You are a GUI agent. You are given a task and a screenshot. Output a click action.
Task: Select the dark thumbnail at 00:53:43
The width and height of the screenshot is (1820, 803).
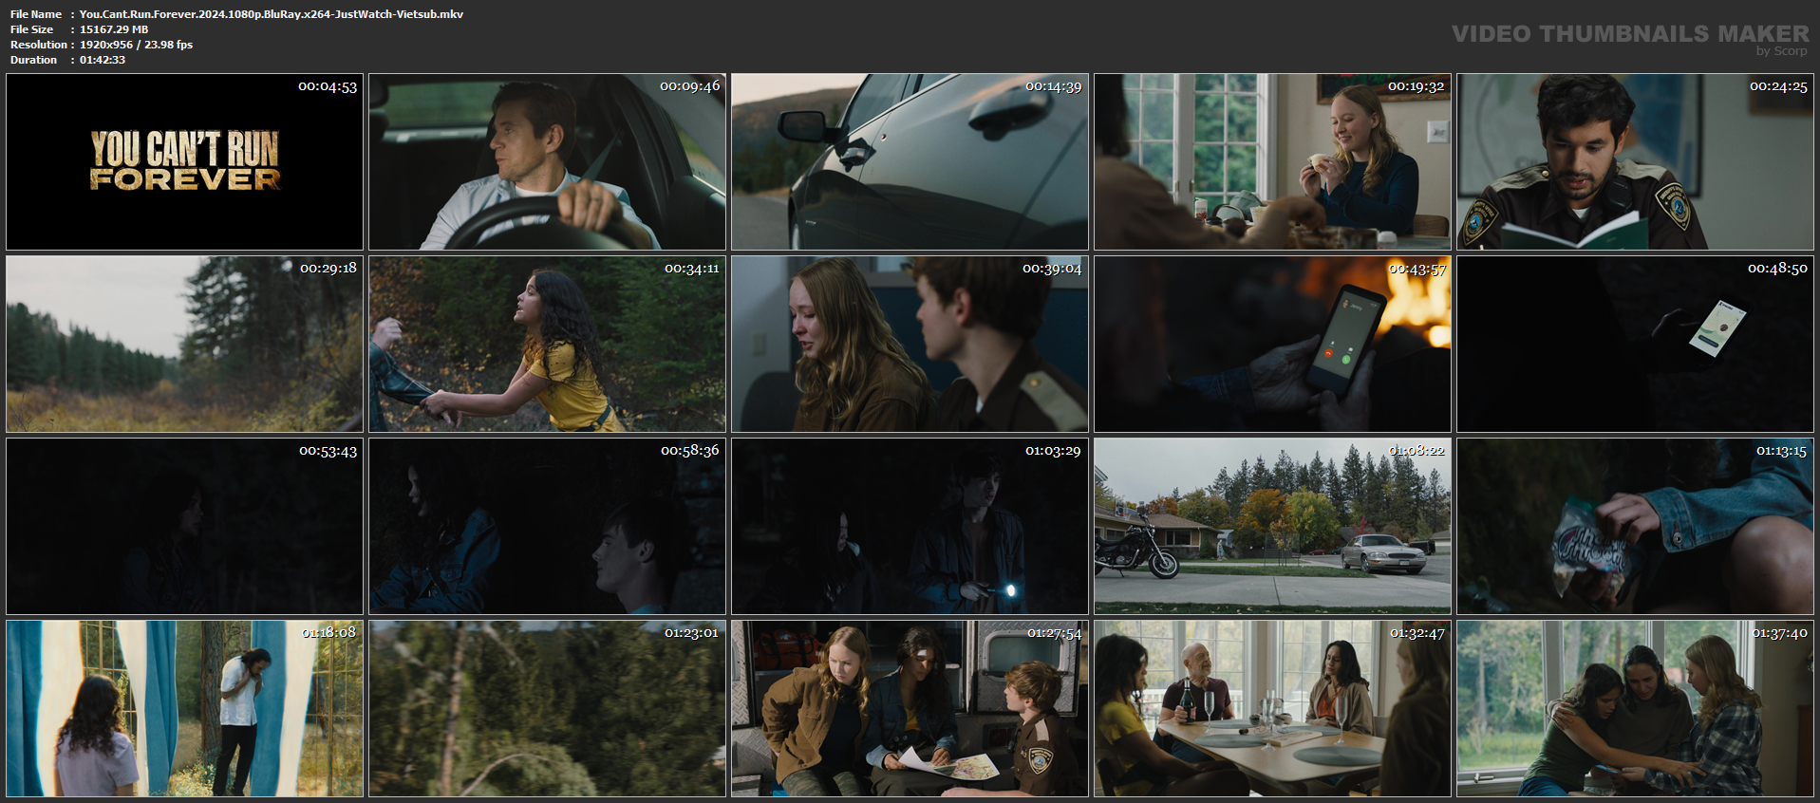184,527
